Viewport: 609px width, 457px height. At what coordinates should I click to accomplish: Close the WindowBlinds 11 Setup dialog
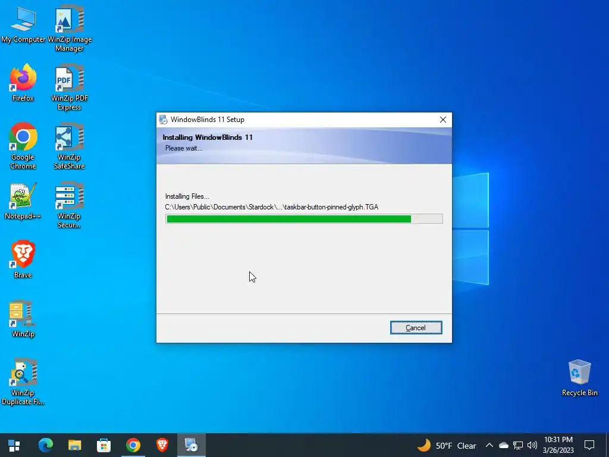[x=442, y=120]
